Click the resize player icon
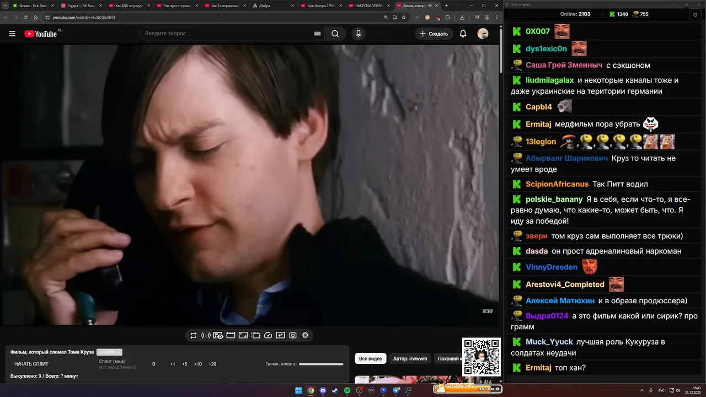The height and width of the screenshot is (397, 706). 243,335
